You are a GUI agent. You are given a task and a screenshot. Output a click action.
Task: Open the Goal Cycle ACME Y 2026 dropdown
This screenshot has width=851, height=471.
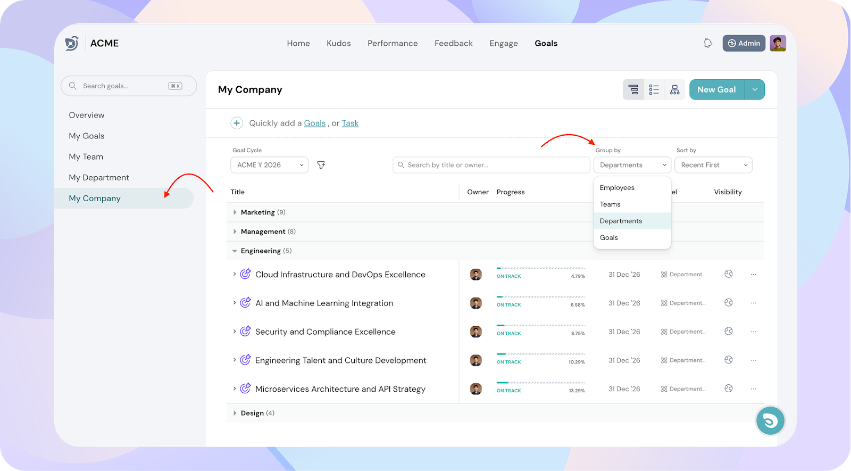[x=270, y=165]
